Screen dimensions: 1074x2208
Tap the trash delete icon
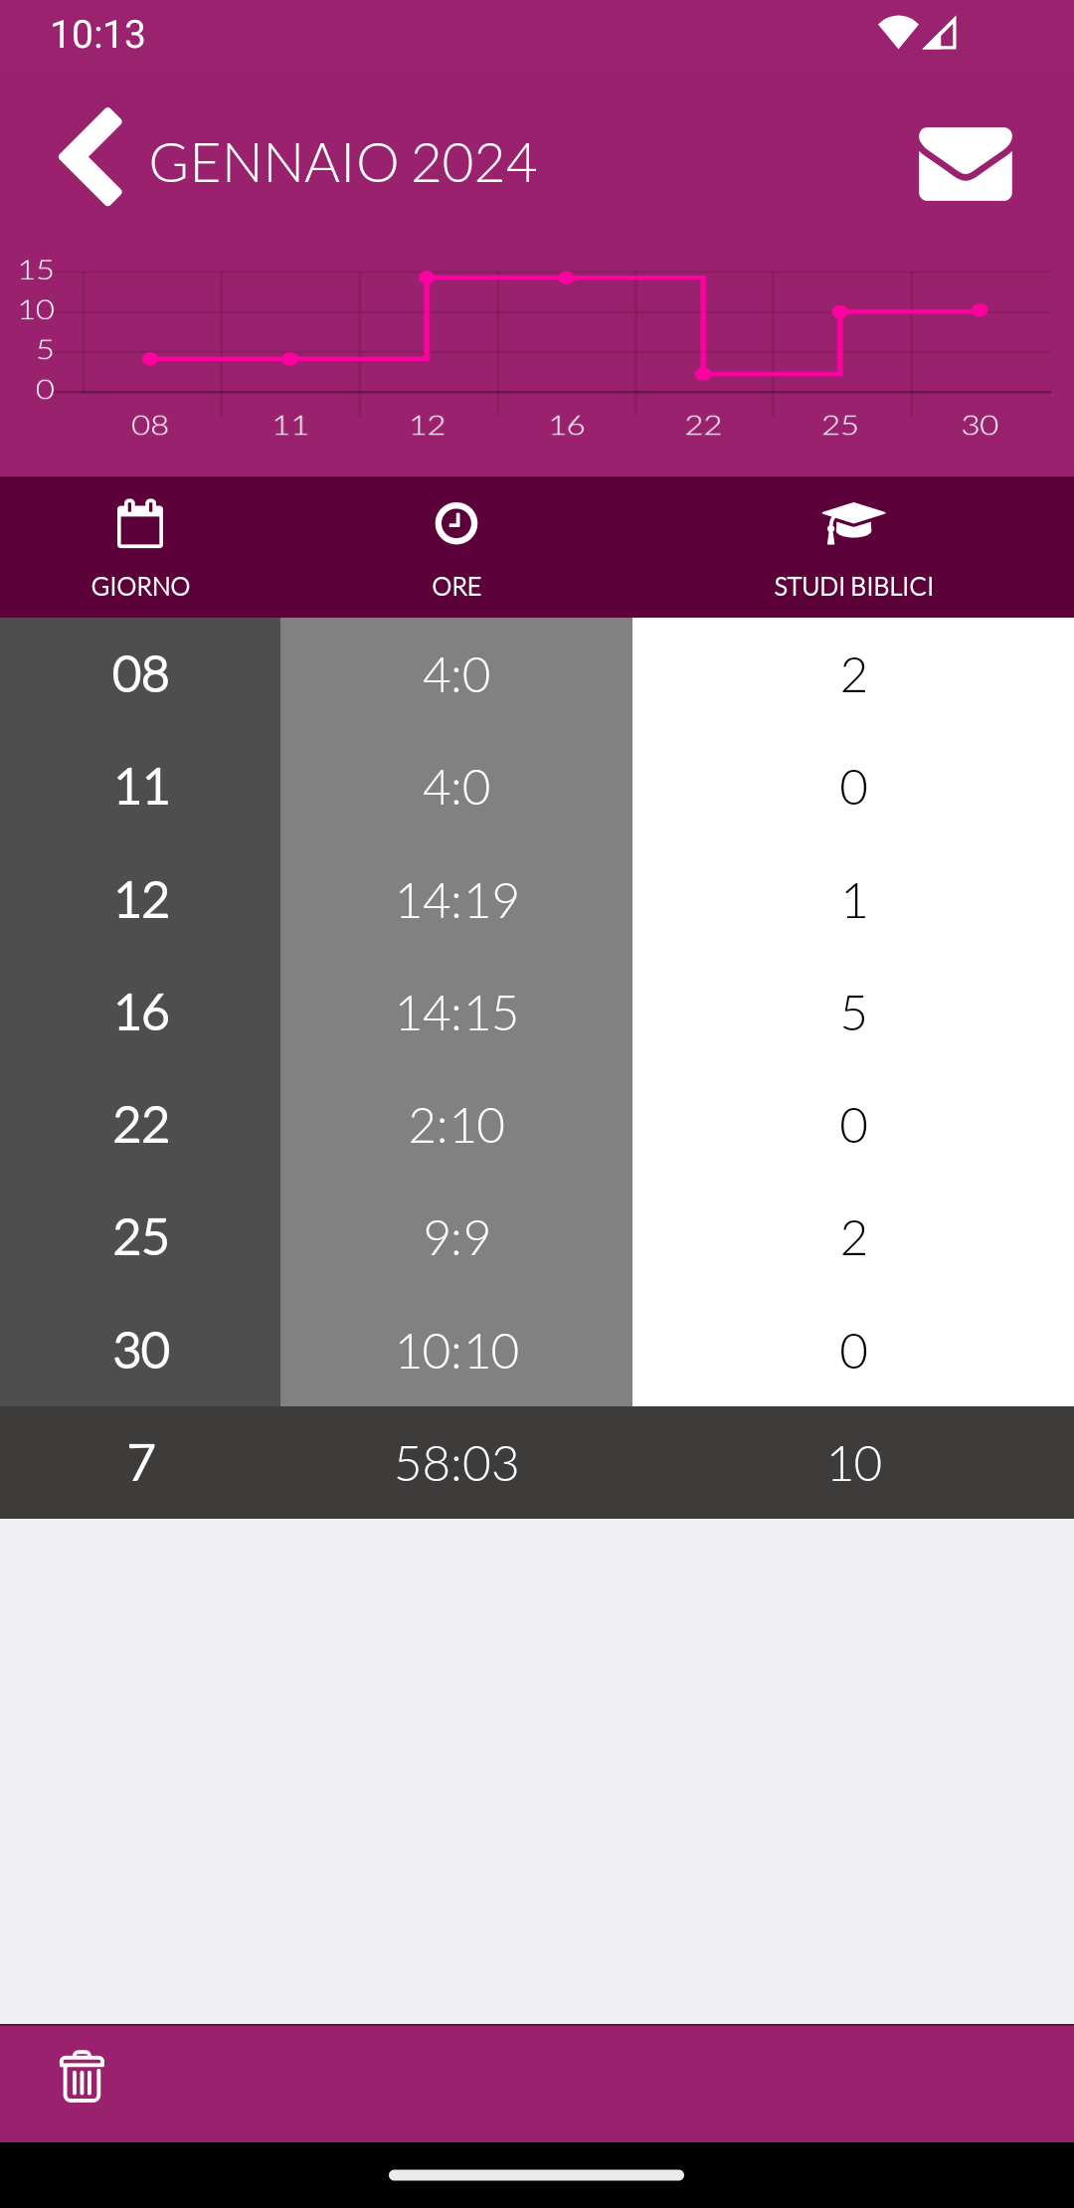click(x=82, y=2077)
